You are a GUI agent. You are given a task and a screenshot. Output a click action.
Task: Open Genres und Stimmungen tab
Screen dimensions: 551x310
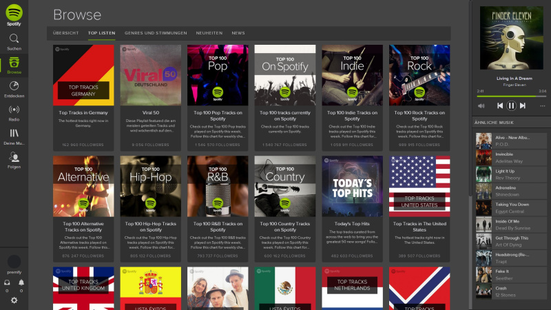[156, 33]
